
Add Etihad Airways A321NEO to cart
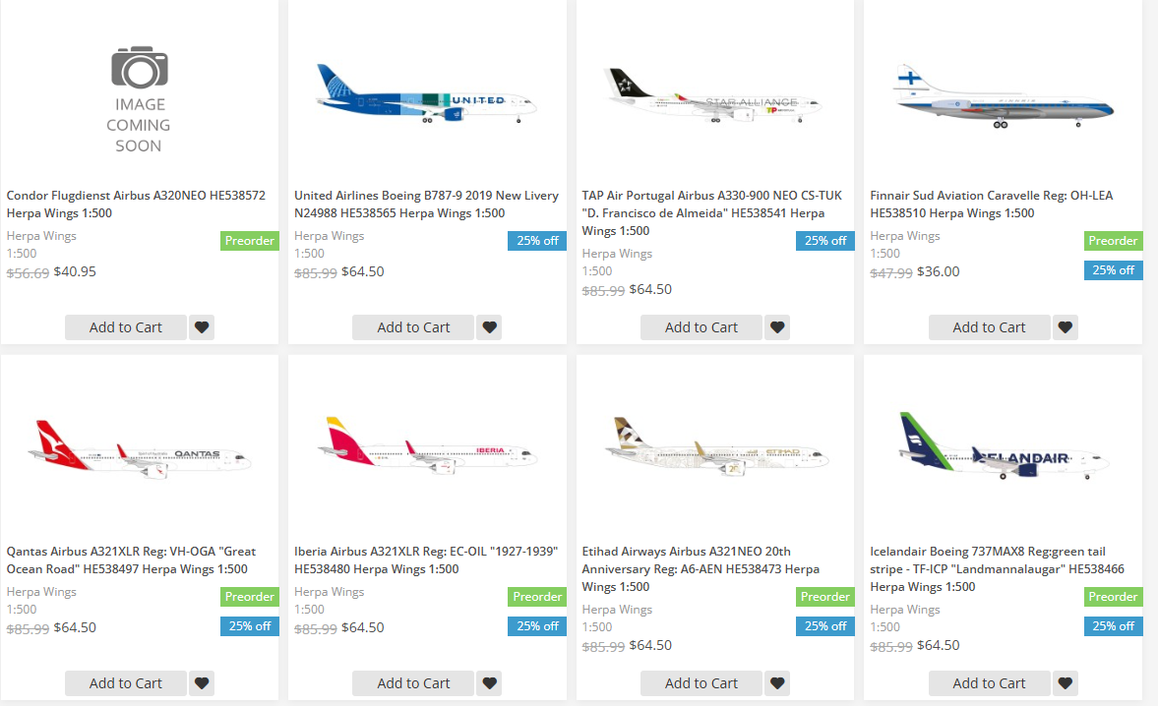[701, 683]
